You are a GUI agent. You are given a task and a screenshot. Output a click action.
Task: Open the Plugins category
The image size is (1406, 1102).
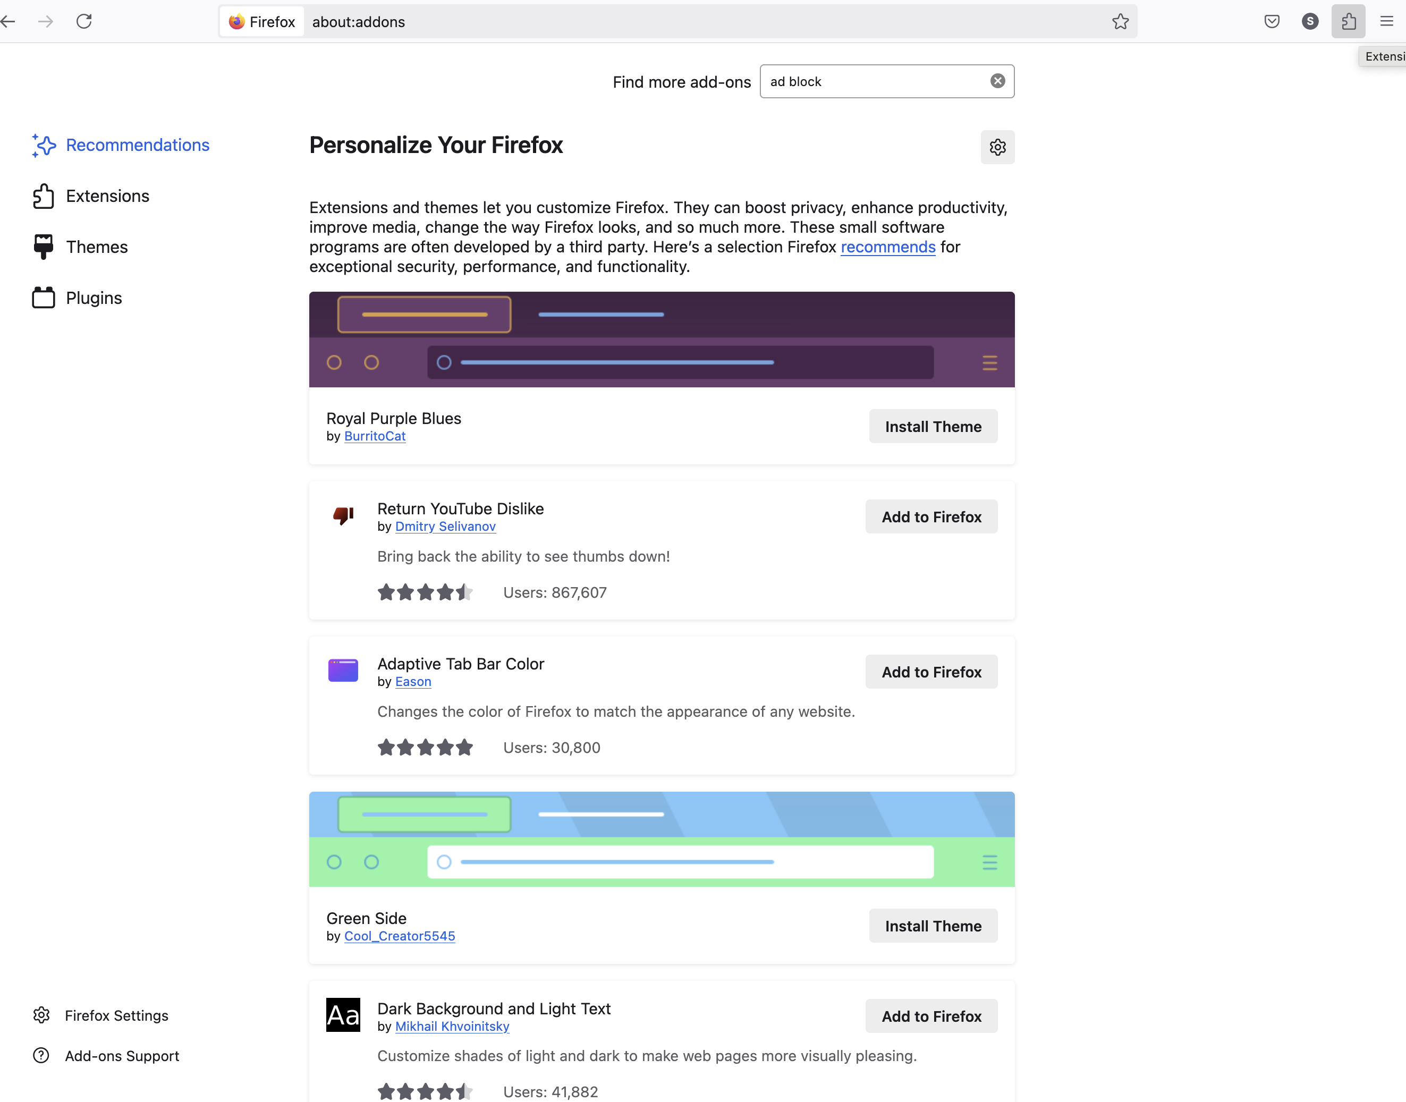[x=93, y=298]
